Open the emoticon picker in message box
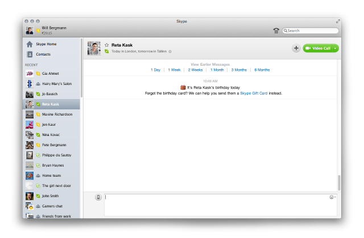364x238 pixels. point(332,197)
